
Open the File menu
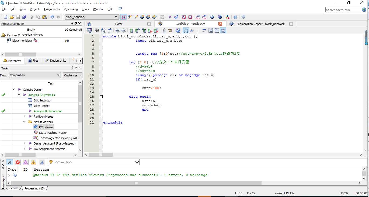(4, 9)
